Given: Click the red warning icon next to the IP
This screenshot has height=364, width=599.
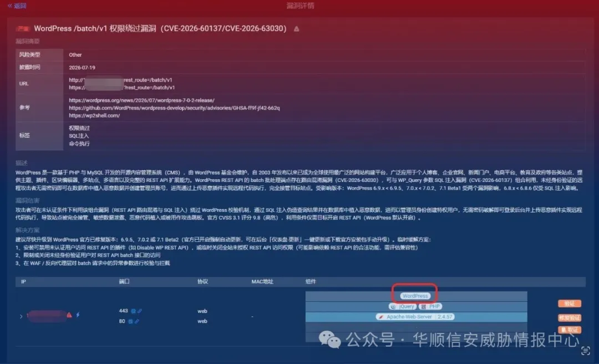Looking at the screenshot, I should click(69, 315).
